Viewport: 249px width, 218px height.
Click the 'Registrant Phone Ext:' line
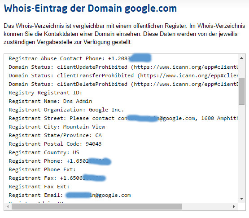click(42, 169)
